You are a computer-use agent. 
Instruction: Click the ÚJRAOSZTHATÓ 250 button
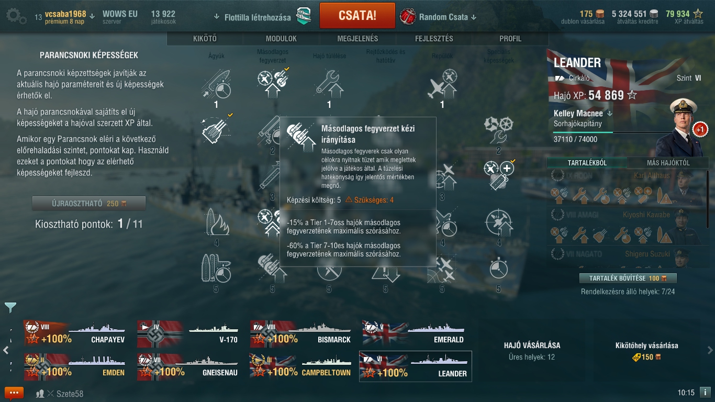pos(89,204)
